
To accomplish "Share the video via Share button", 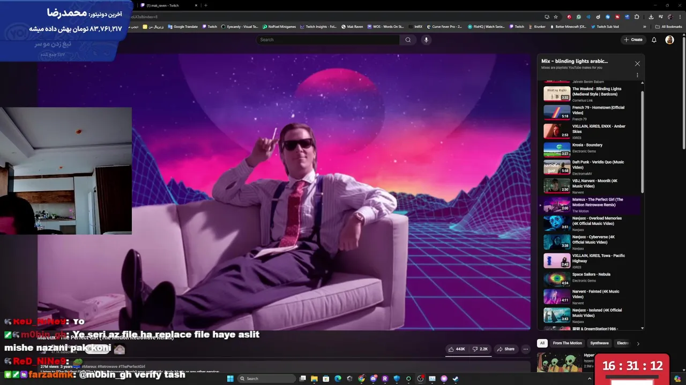I will click(505, 349).
